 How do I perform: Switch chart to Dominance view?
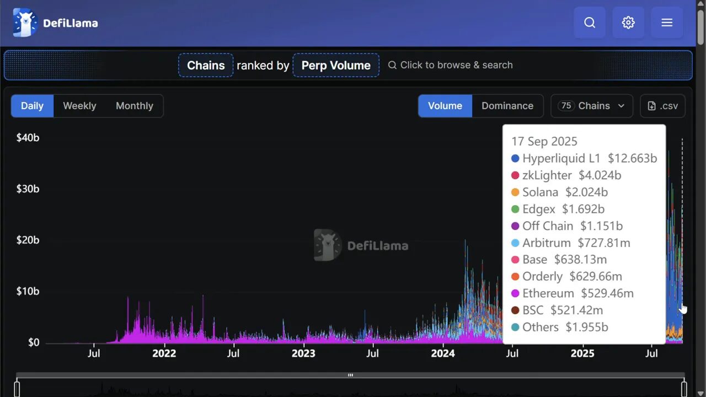(507, 105)
